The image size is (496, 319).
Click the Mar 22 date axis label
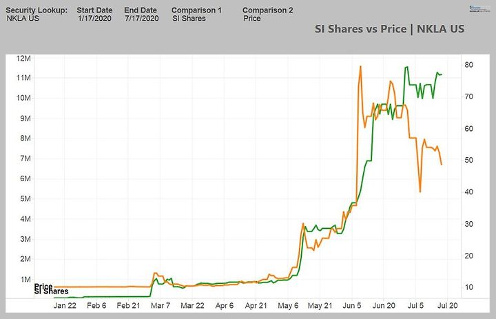pos(192,305)
